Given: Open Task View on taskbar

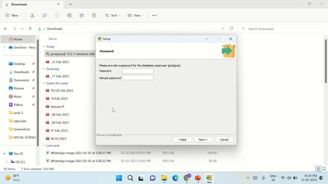Looking at the screenshot, I should 141,178.
